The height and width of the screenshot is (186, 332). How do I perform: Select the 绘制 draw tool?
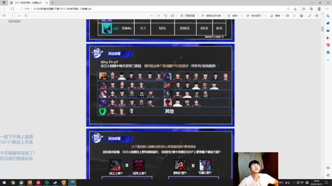point(232,16)
